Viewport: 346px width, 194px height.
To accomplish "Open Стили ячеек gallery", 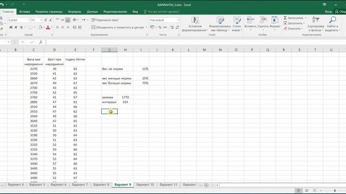I will tap(237, 24).
